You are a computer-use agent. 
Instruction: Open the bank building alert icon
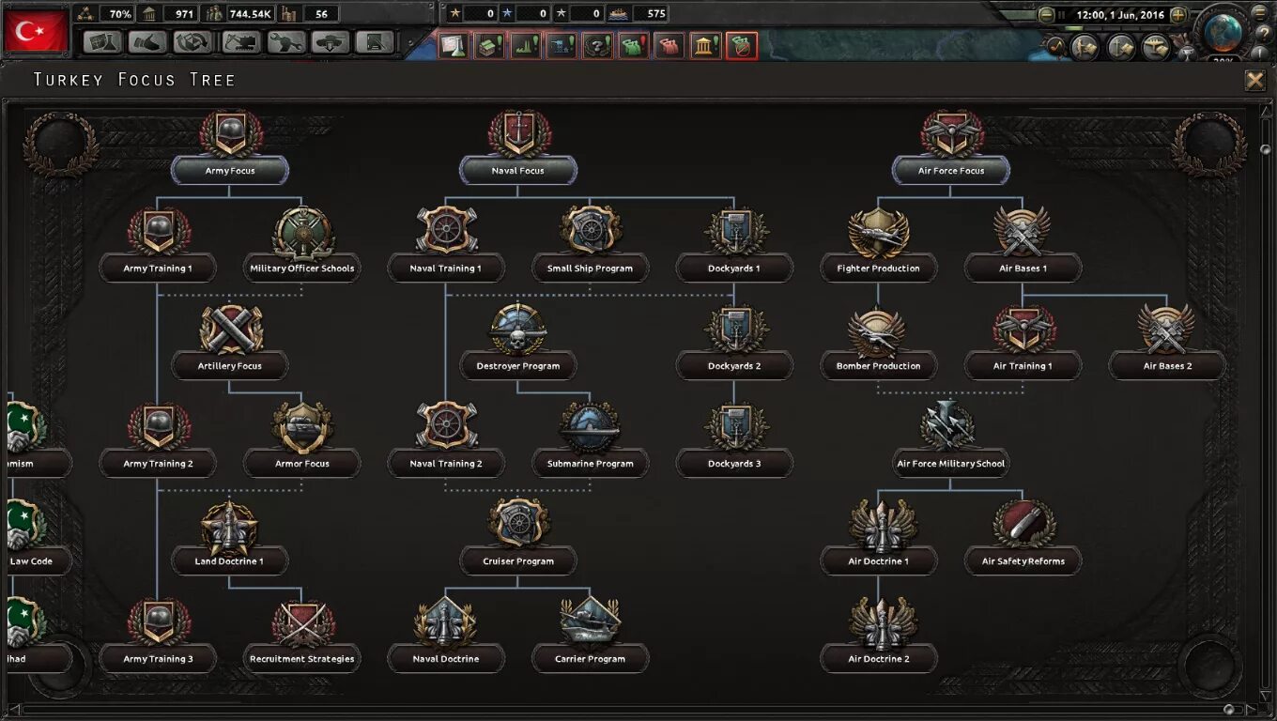[x=706, y=45]
